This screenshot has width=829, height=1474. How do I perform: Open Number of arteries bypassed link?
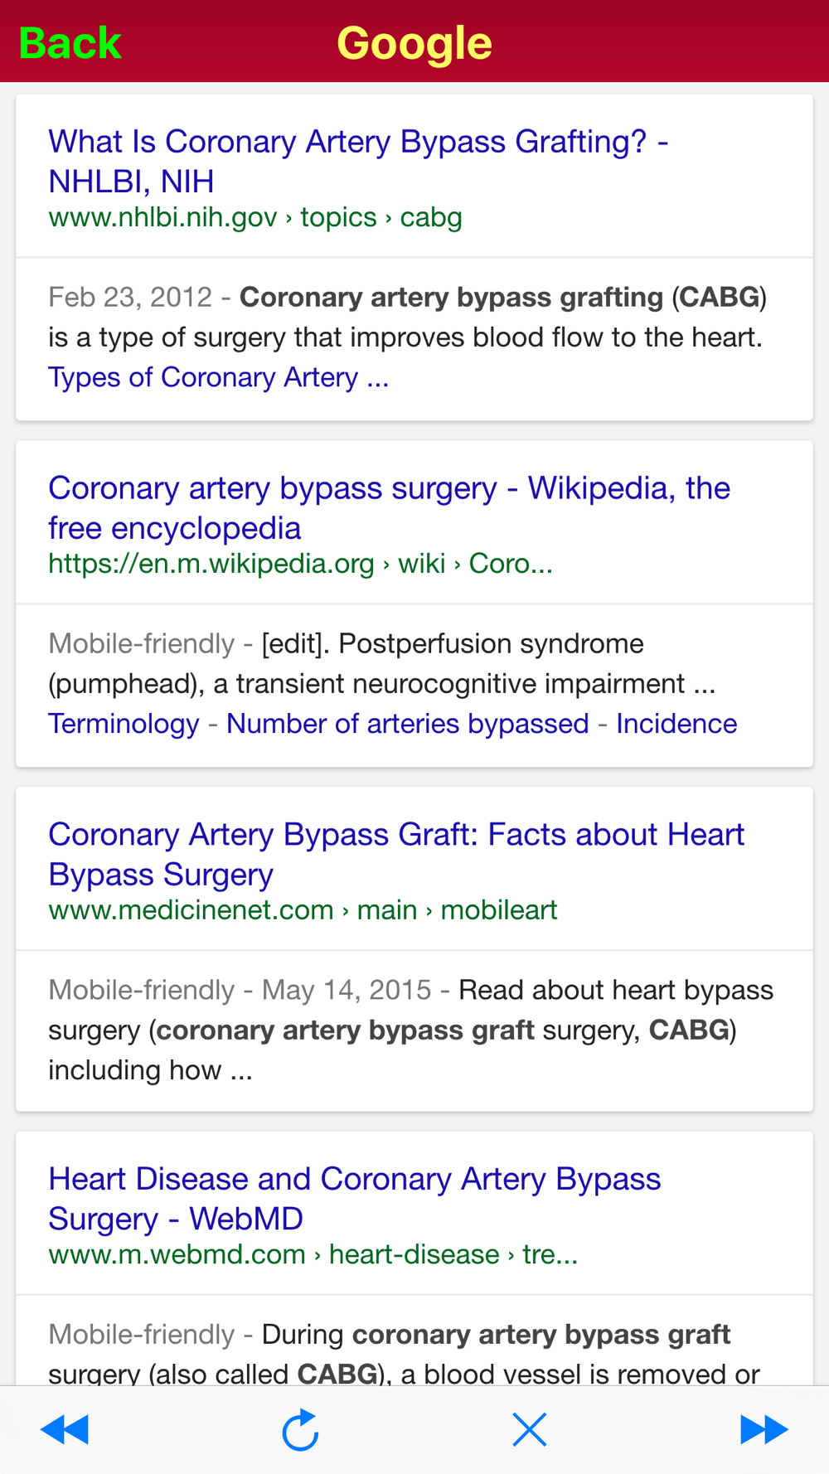tap(408, 724)
